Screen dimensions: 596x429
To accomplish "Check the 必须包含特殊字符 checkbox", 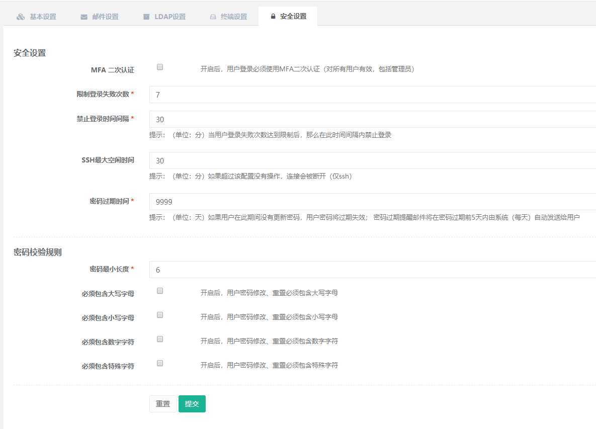I will pyautogui.click(x=160, y=363).
